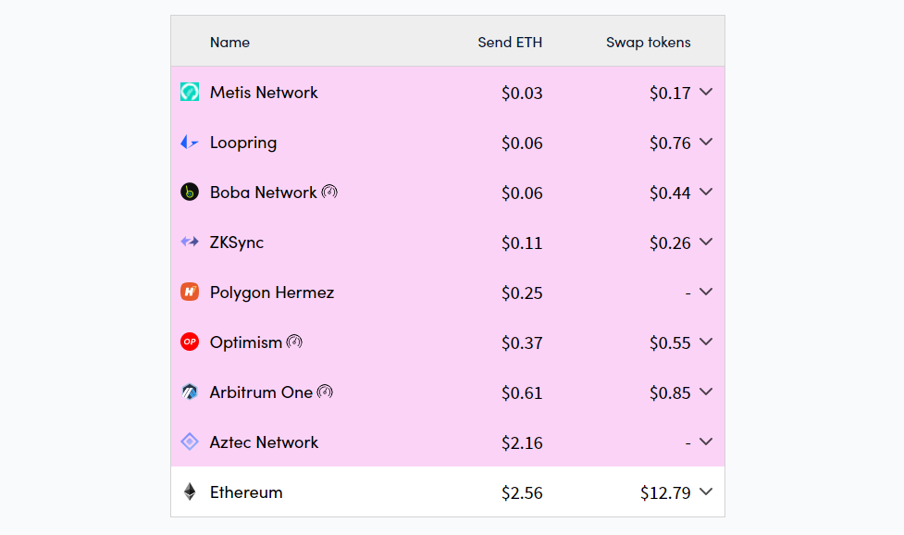The image size is (904, 535).
Task: Click the Name column header
Action: click(x=229, y=42)
